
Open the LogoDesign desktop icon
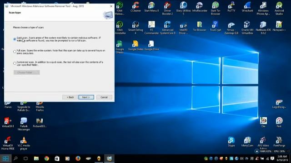pyautogui.click(x=279, y=104)
